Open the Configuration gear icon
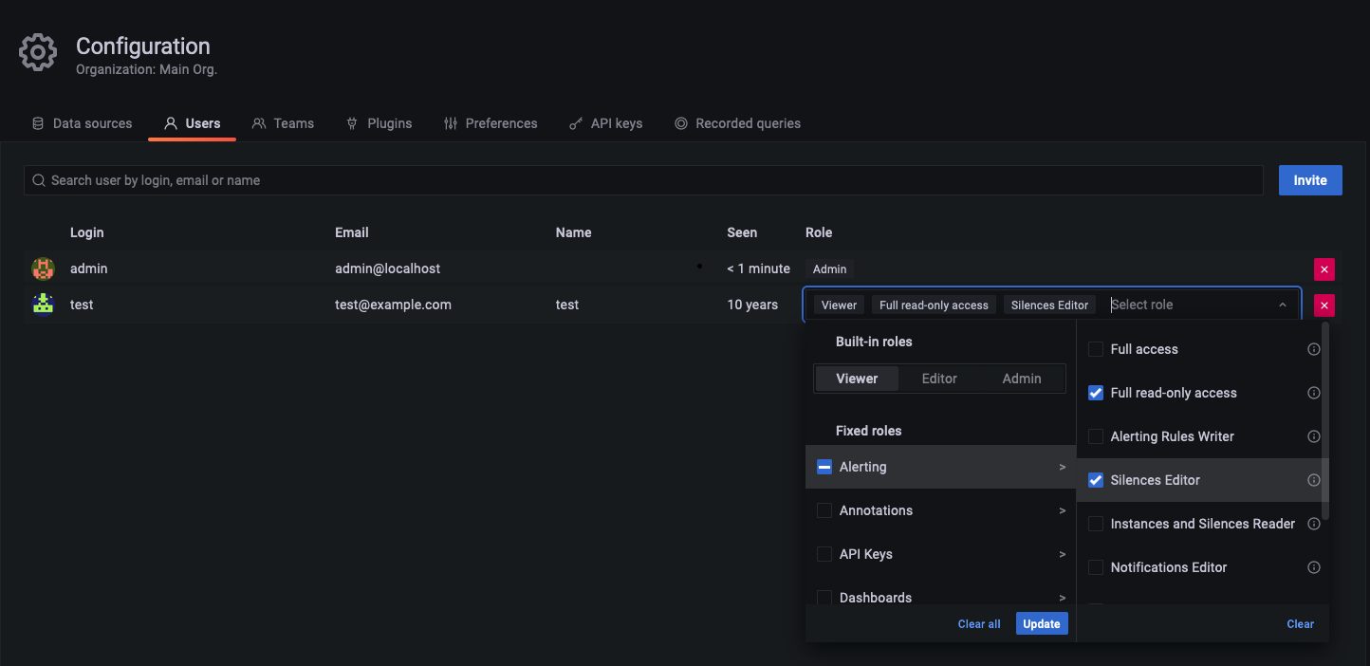 (x=37, y=52)
